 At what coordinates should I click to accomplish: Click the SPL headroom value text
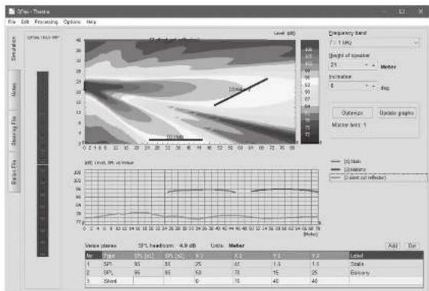pyautogui.click(x=188, y=245)
